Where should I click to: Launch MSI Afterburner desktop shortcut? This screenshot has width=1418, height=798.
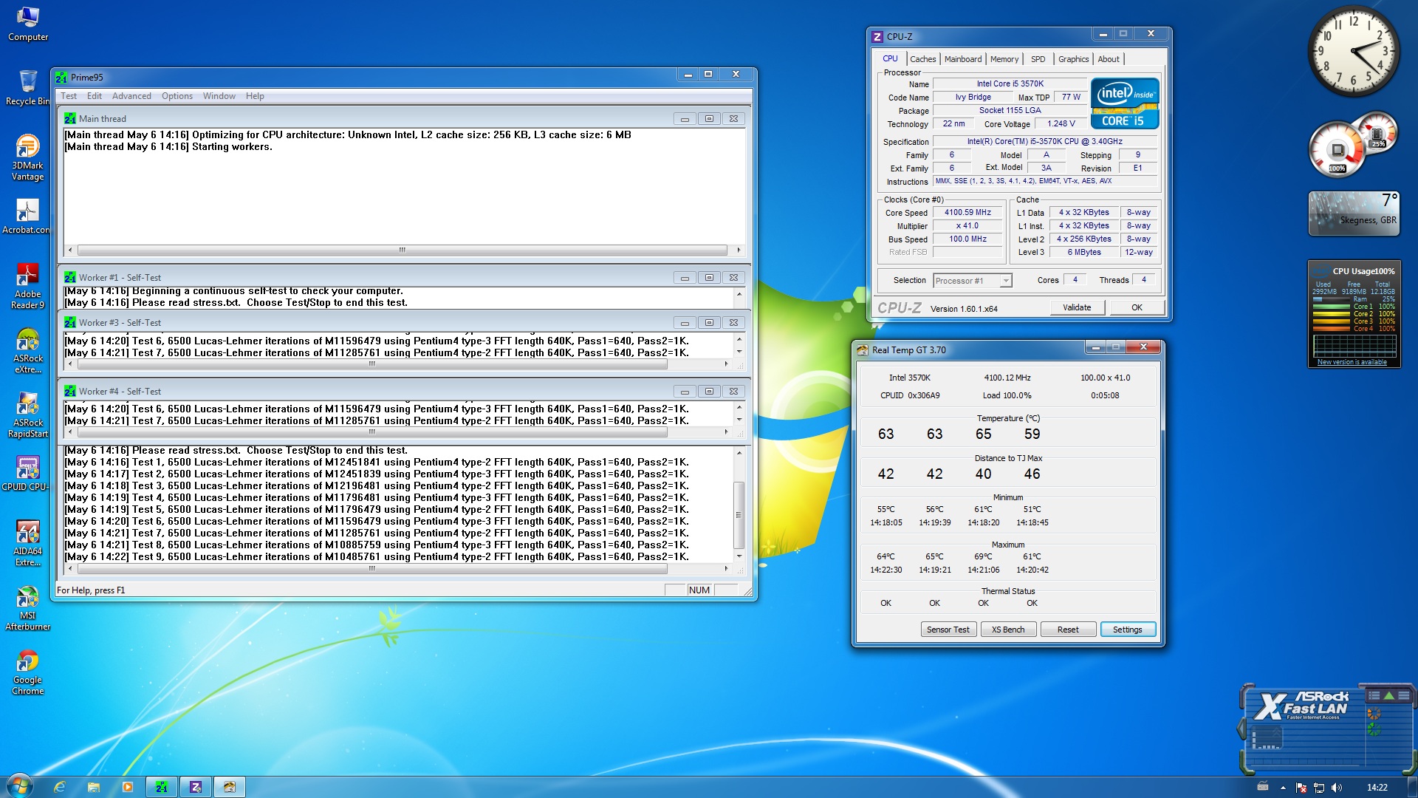27,607
